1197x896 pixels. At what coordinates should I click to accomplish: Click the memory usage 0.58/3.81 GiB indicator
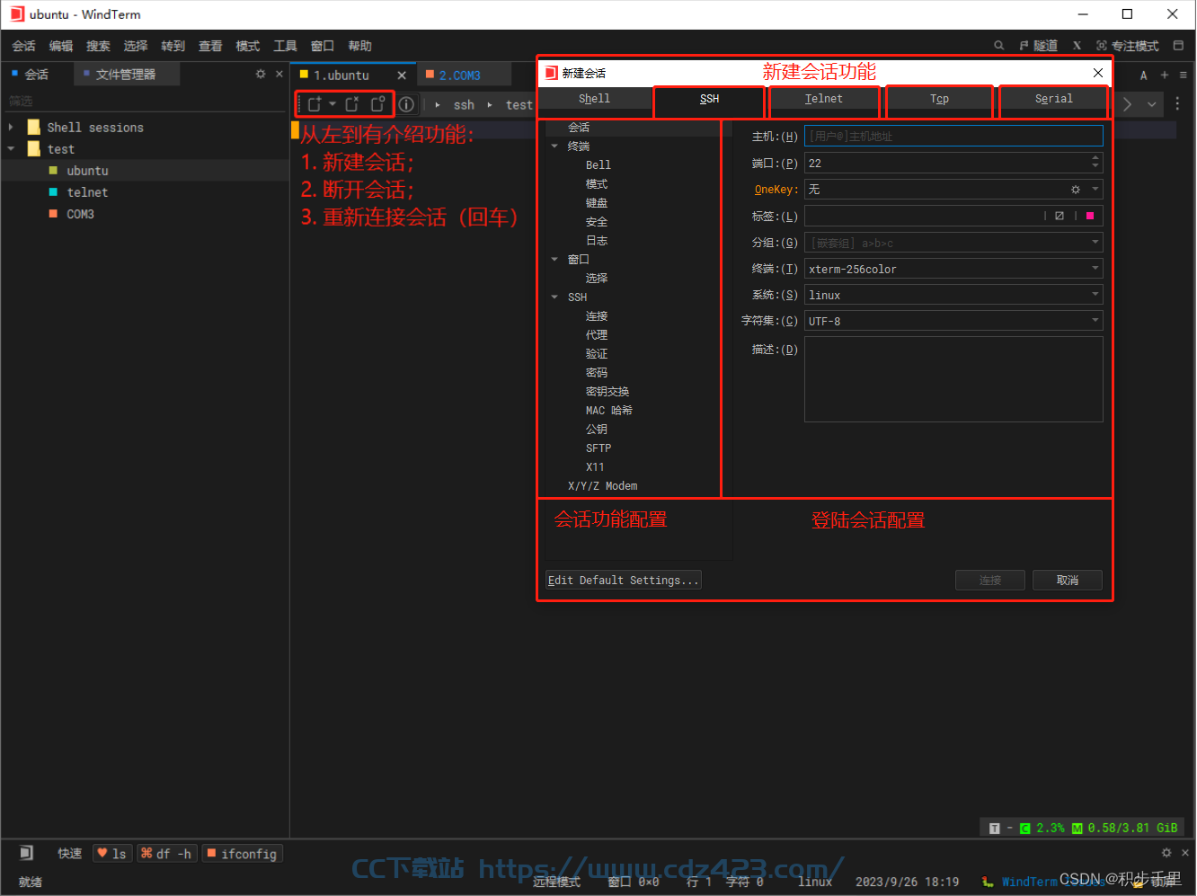1124,828
